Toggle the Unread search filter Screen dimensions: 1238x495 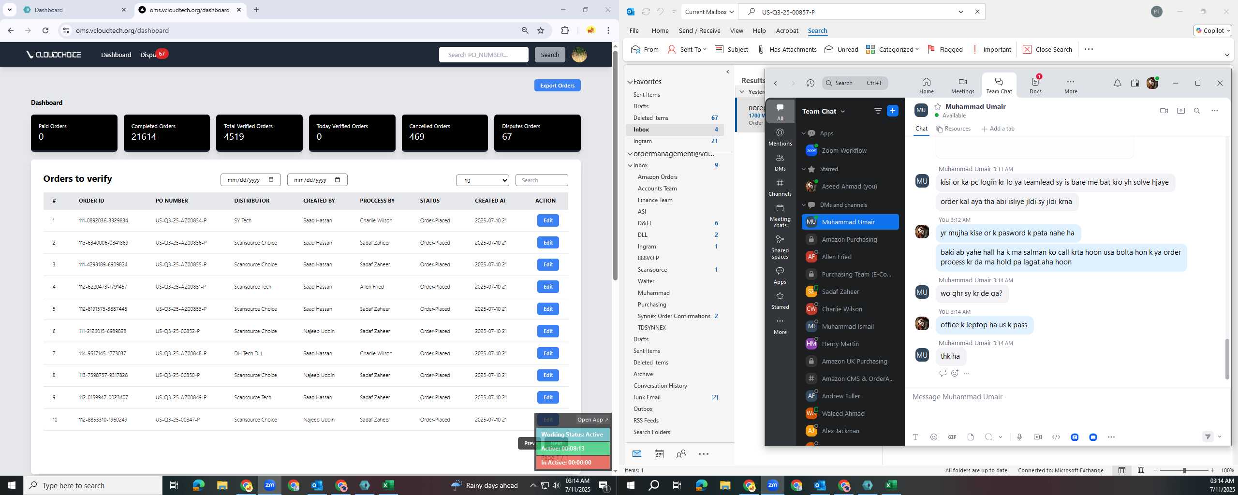tap(841, 49)
